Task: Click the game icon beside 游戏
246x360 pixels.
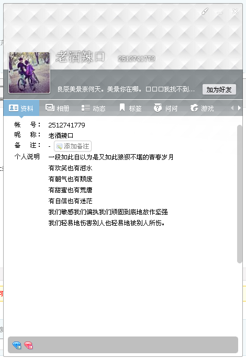Action: click(194, 108)
